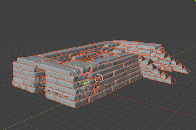The image size is (196, 130).
Task: Select the isolated orange origin dot at far left
Action: 16,102
